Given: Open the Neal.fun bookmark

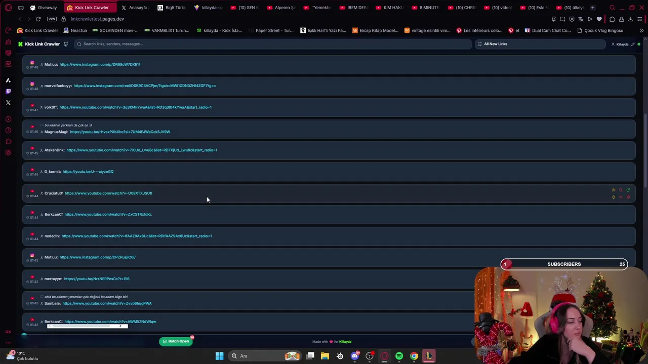Looking at the screenshot, I should (75, 30).
